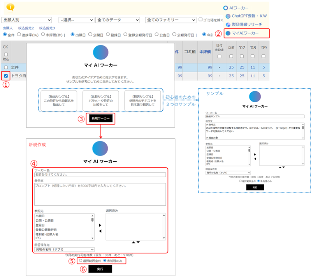Viewport: 311px width, 276px height.
Task: Open the 出願人別 dropdown
Action: 26,20
